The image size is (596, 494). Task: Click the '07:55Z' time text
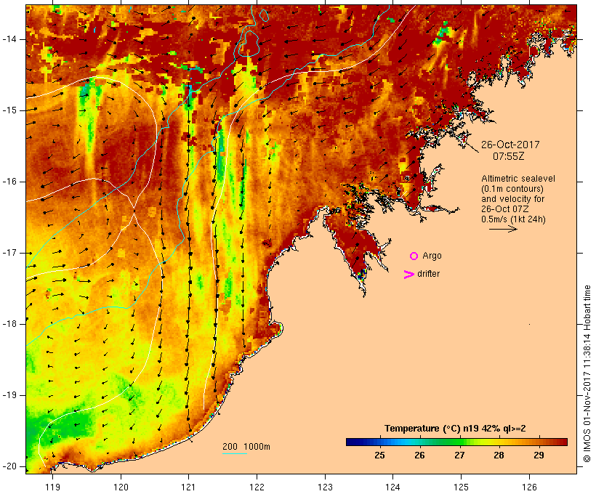pos(509,156)
